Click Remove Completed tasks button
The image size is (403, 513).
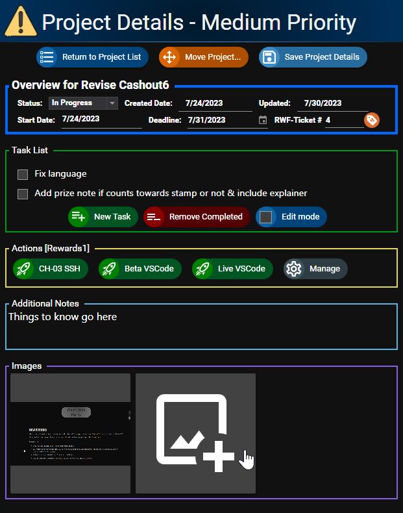[197, 217]
